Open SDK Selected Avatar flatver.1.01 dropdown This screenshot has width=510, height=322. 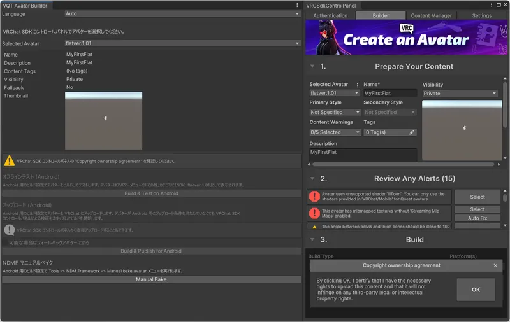click(x=334, y=93)
